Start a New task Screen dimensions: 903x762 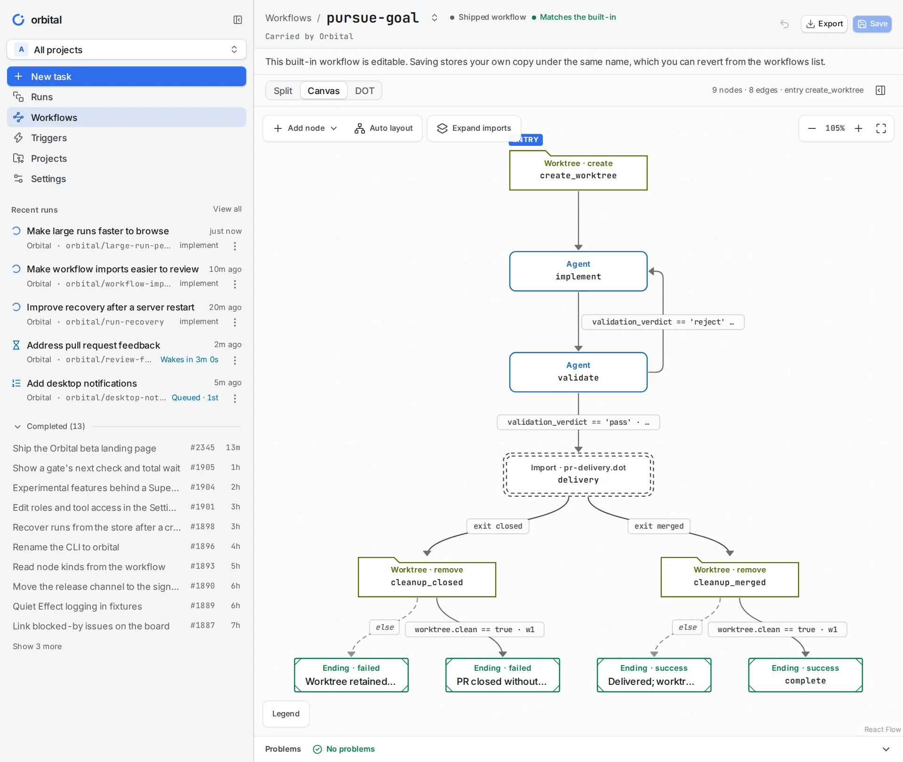127,77
